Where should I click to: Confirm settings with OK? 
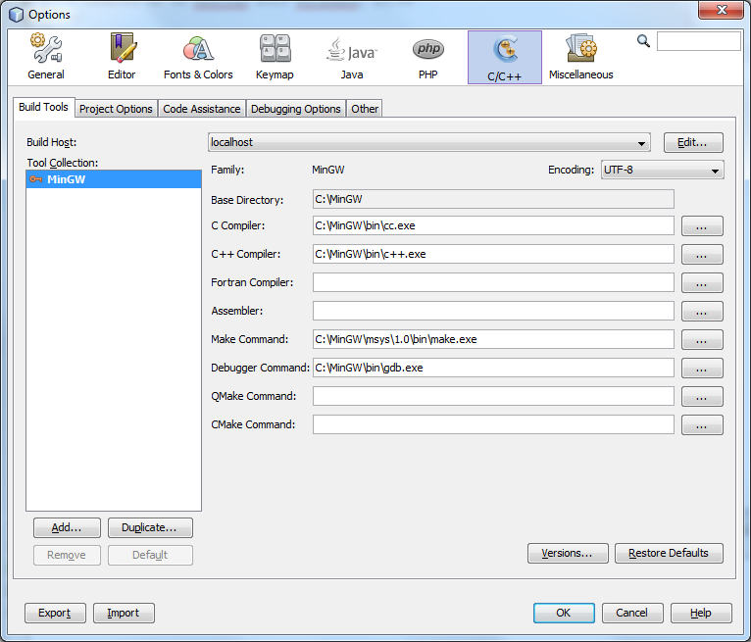[564, 614]
